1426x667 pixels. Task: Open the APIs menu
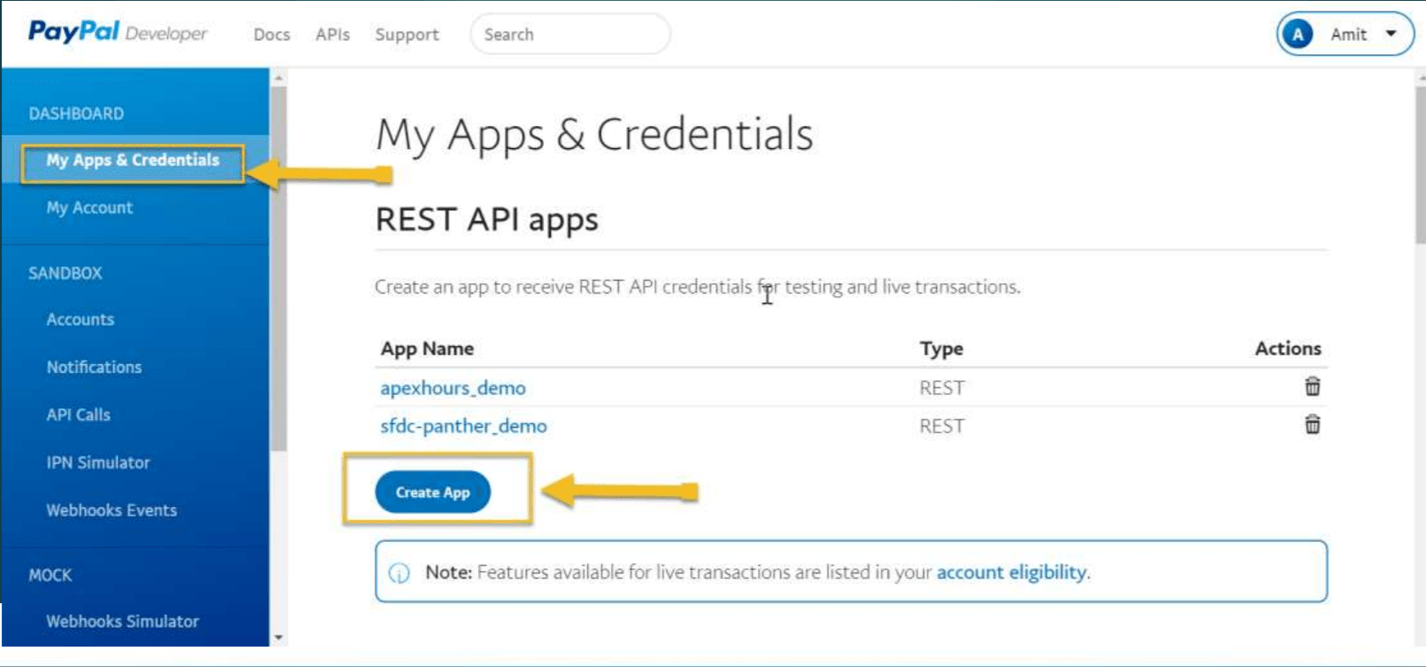(x=333, y=35)
